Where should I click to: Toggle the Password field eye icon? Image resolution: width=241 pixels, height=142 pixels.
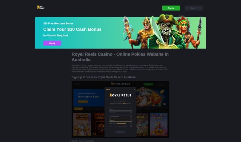[130, 113]
